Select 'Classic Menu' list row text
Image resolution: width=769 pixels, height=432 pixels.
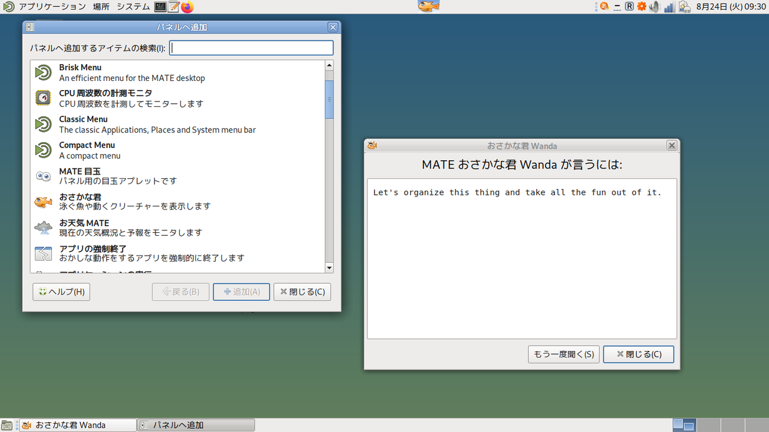pyautogui.click(x=83, y=119)
